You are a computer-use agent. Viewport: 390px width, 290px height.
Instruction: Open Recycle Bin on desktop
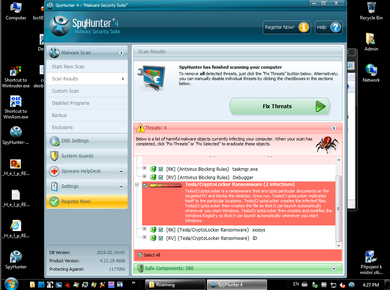point(371,11)
